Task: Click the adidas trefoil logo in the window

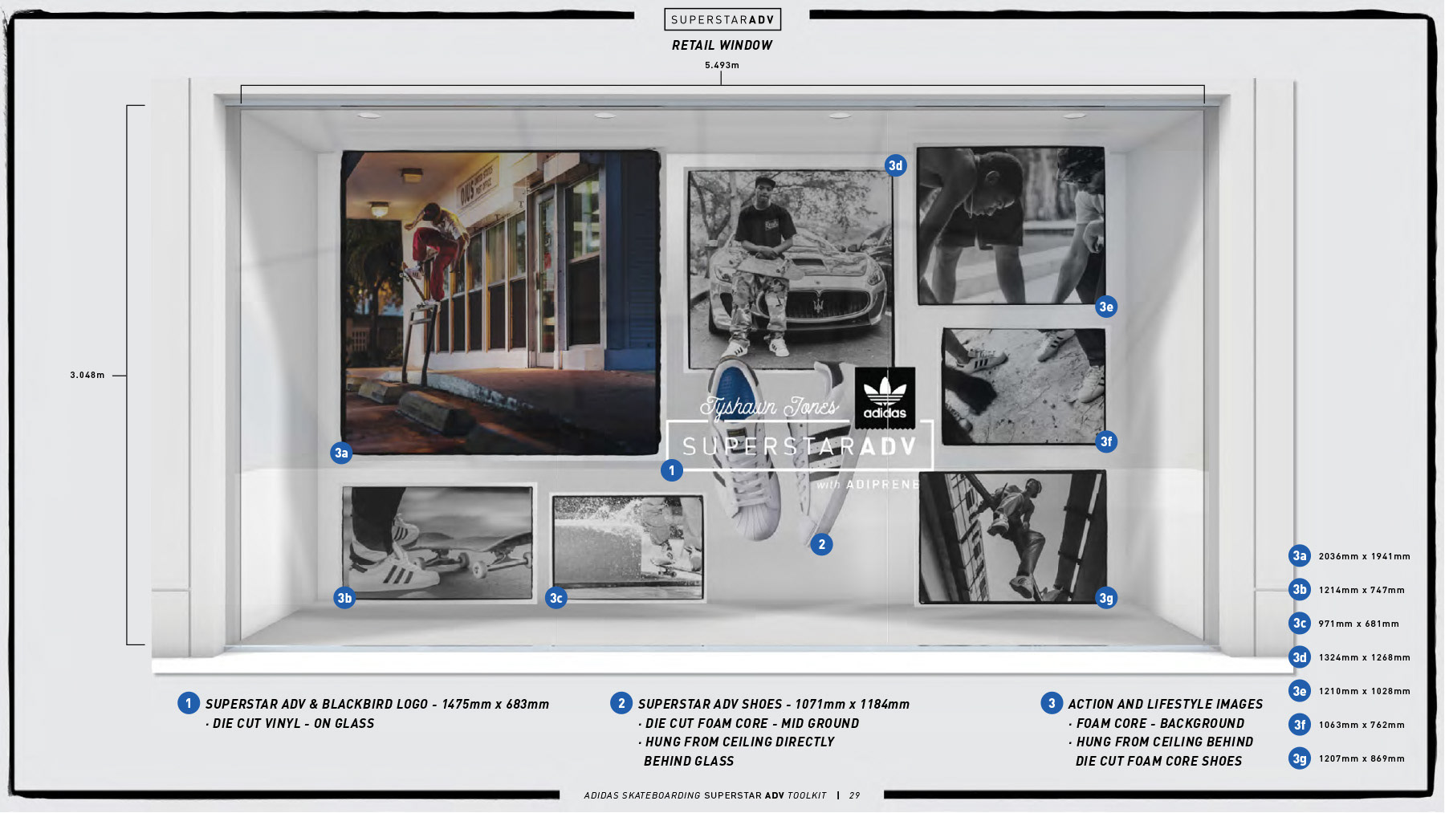Action: (x=885, y=398)
